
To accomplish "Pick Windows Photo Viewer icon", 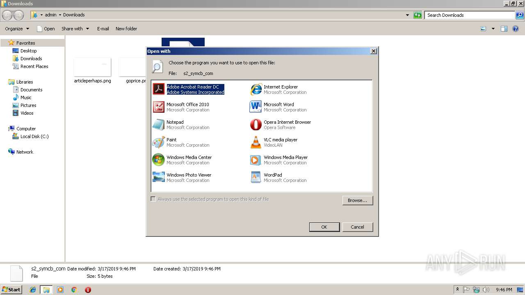I will click(x=158, y=177).
